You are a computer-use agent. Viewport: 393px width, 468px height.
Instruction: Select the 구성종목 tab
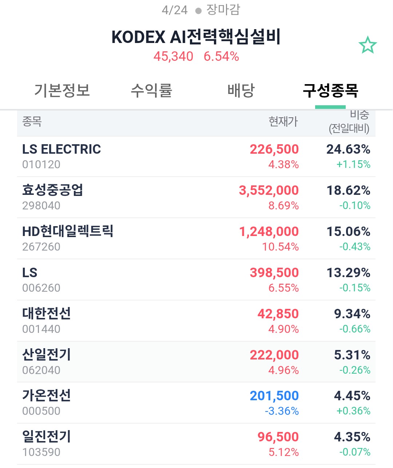coord(330,90)
